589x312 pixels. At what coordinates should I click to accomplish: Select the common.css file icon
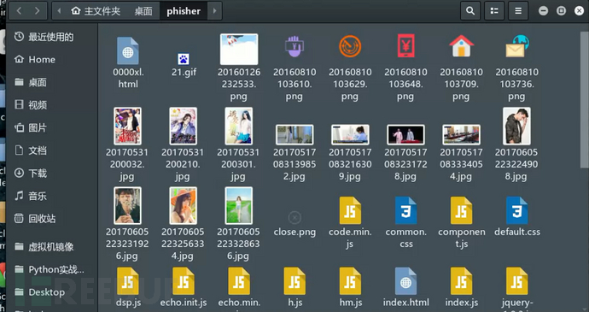405,210
